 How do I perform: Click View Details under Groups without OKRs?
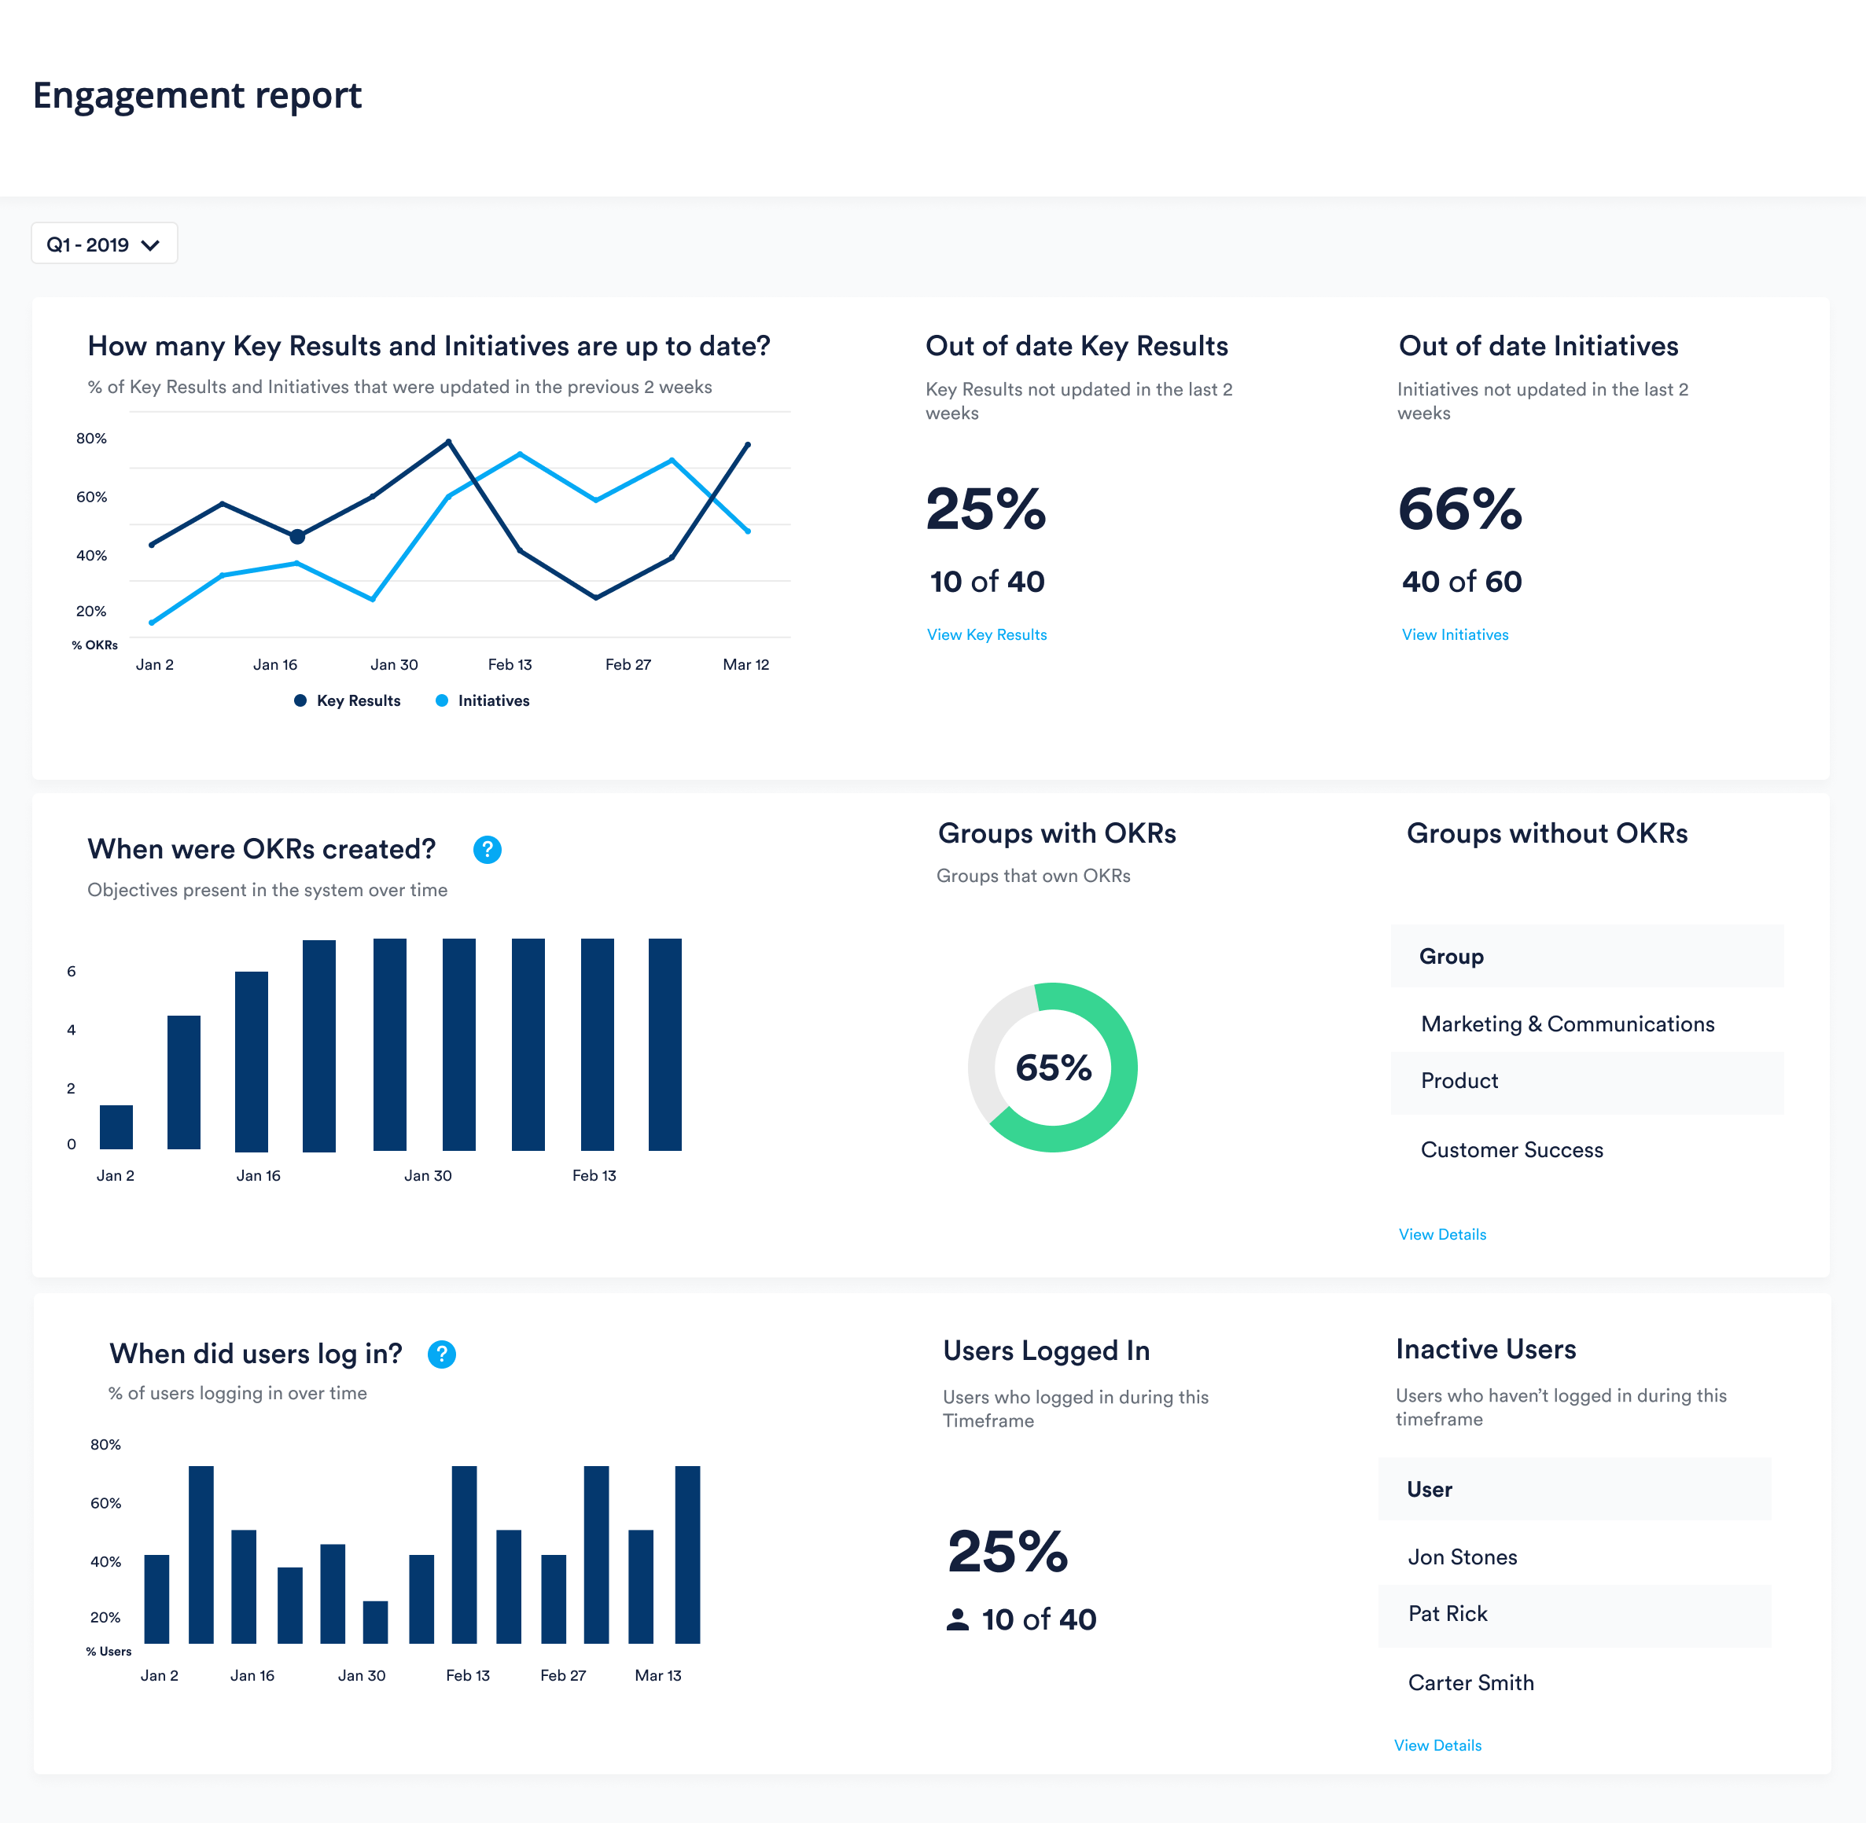[x=1441, y=1234]
